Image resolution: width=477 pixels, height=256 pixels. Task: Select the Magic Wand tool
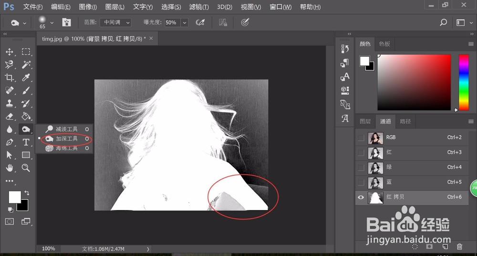coord(26,64)
